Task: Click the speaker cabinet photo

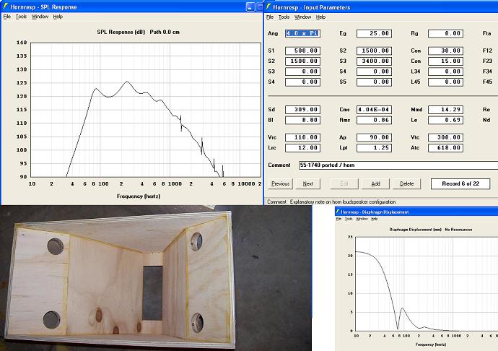Action: (156, 278)
